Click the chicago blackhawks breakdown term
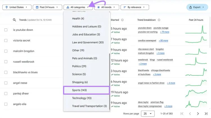The image size is (211, 118). tap(160, 70)
